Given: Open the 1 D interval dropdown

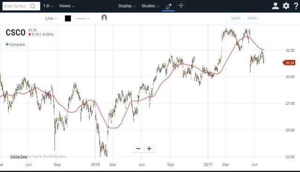Looking at the screenshot, I should point(48,6).
